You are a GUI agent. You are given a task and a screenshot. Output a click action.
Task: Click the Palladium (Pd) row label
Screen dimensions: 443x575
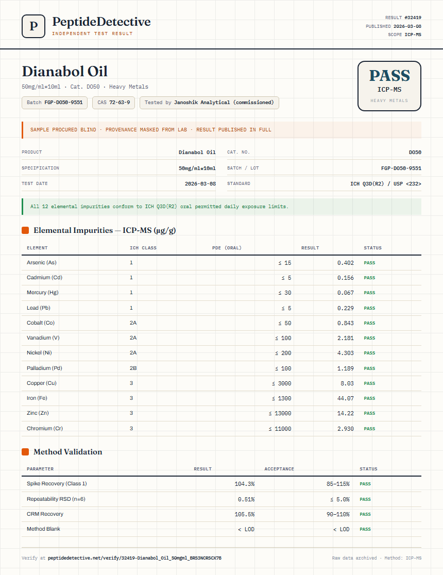click(x=44, y=368)
